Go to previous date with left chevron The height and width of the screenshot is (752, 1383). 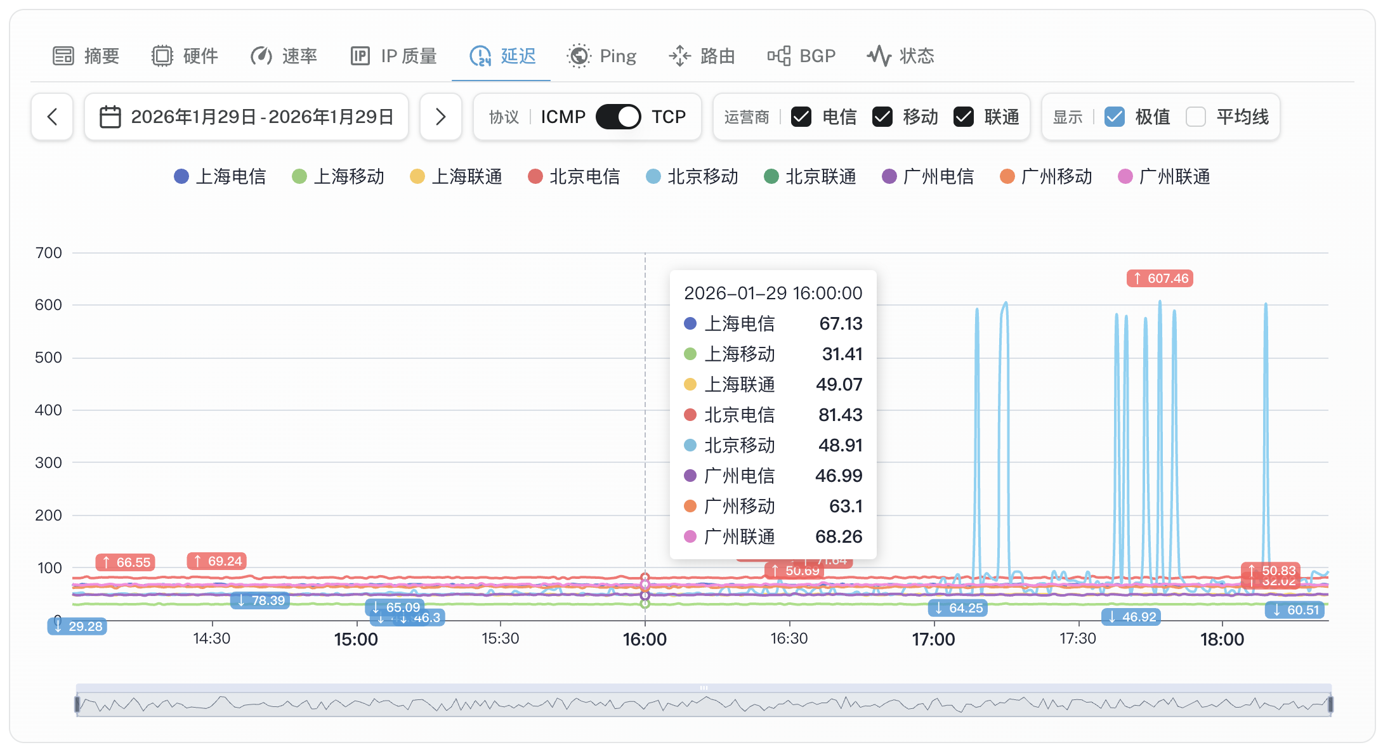click(x=52, y=117)
